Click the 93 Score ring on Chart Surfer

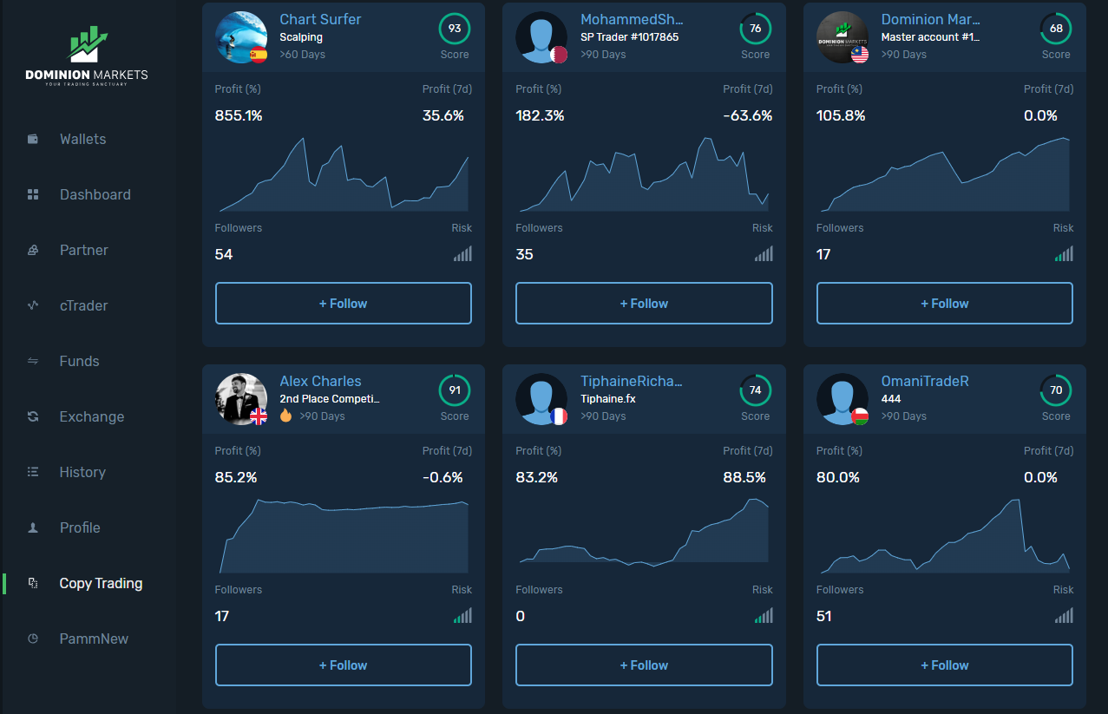[455, 28]
